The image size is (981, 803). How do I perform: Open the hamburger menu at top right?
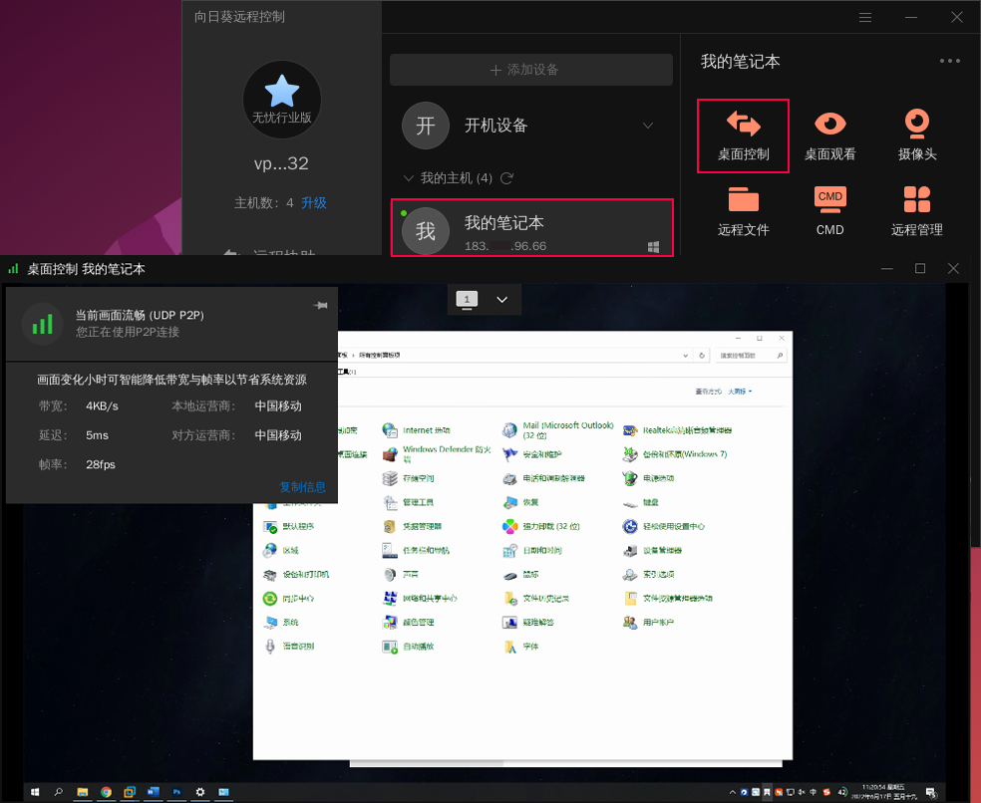[x=864, y=17]
